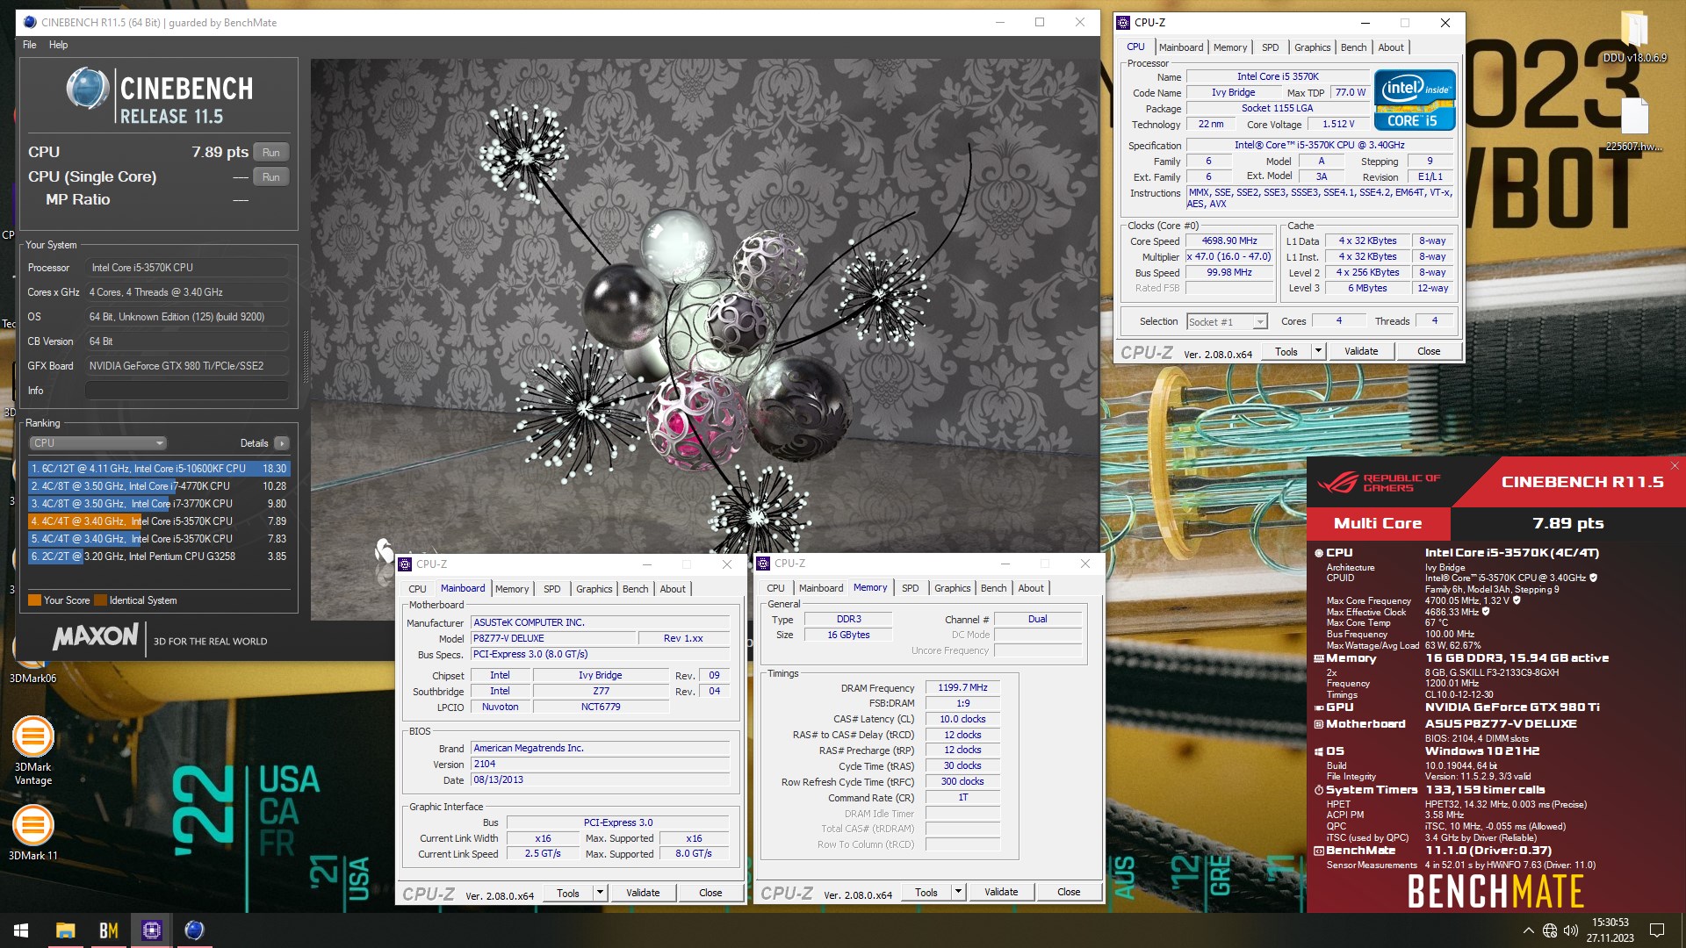The width and height of the screenshot is (1686, 948).
Task: Open Bench tab in Memory CPU-Z window
Action: (x=993, y=588)
